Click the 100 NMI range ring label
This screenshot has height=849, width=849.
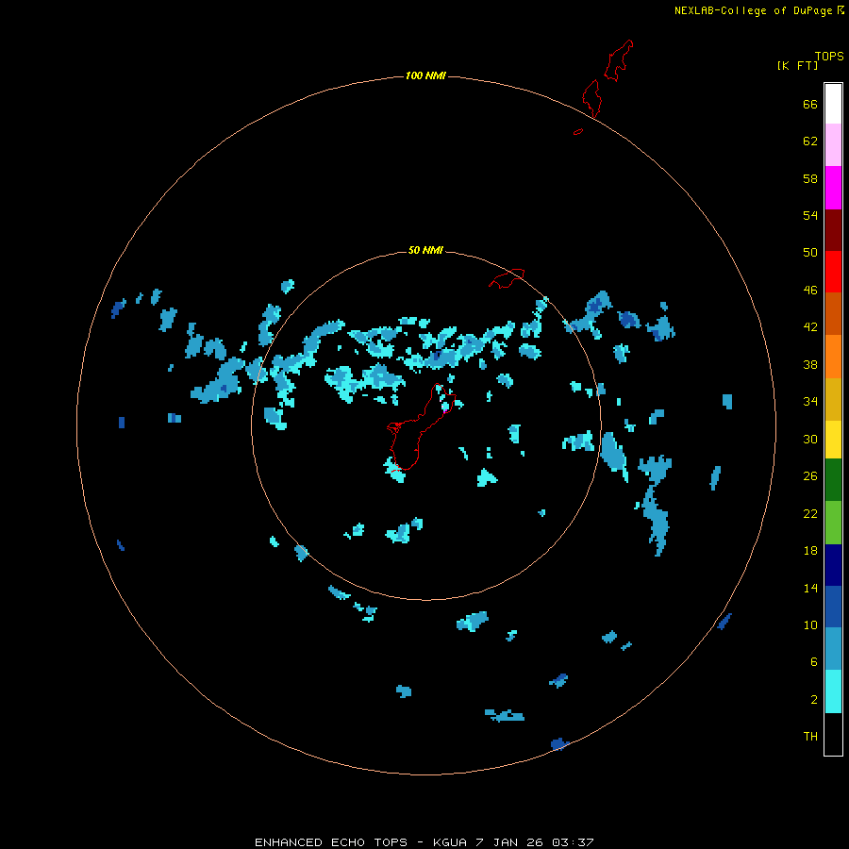click(x=425, y=75)
